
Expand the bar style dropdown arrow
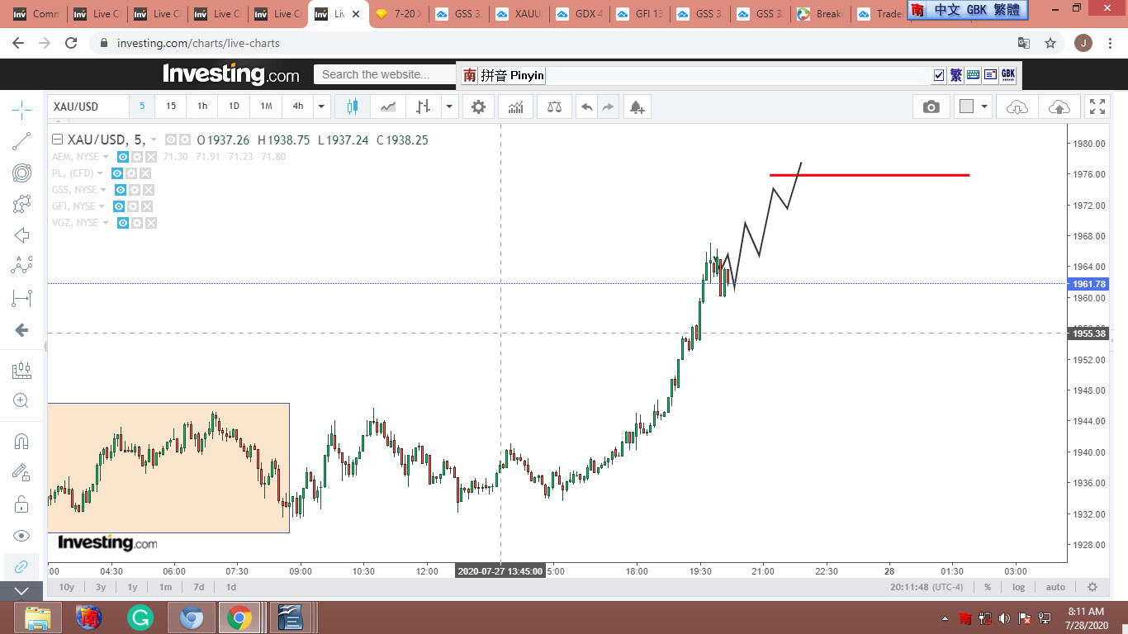coord(449,106)
